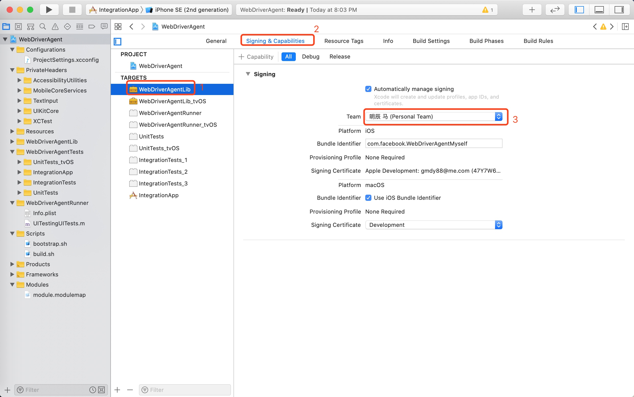The image size is (634, 397).
Task: Open the Breakpoint navigator icon
Action: 92,27
